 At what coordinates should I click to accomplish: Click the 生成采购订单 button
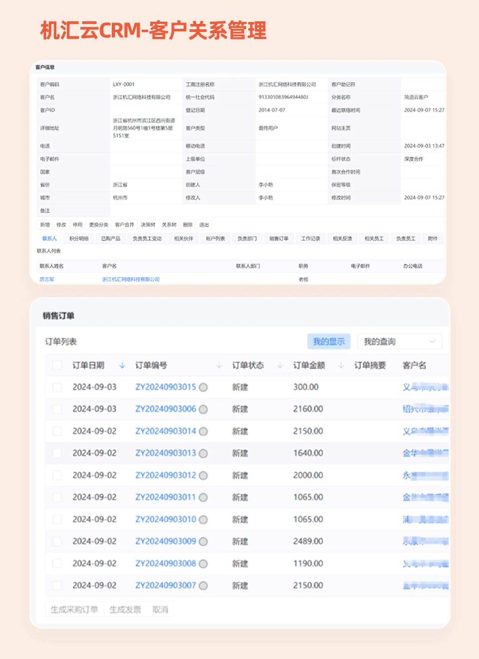click(74, 610)
